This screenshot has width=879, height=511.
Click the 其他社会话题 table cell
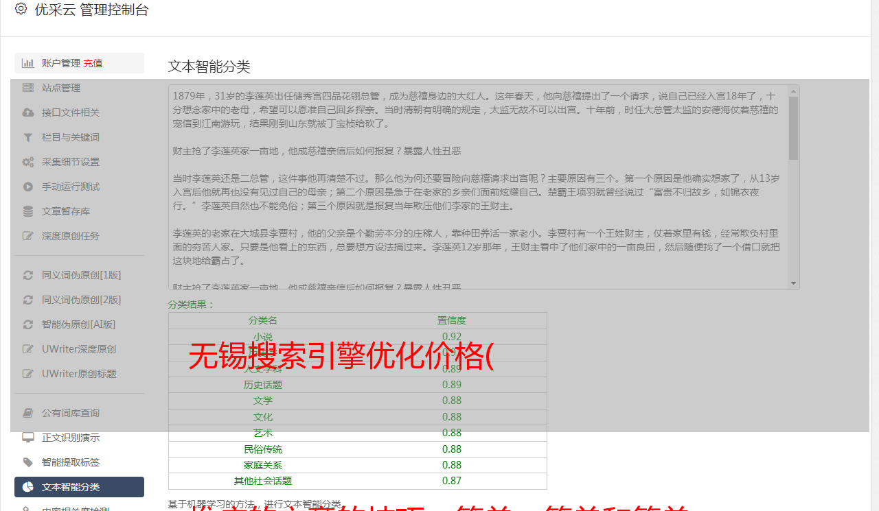tap(263, 481)
